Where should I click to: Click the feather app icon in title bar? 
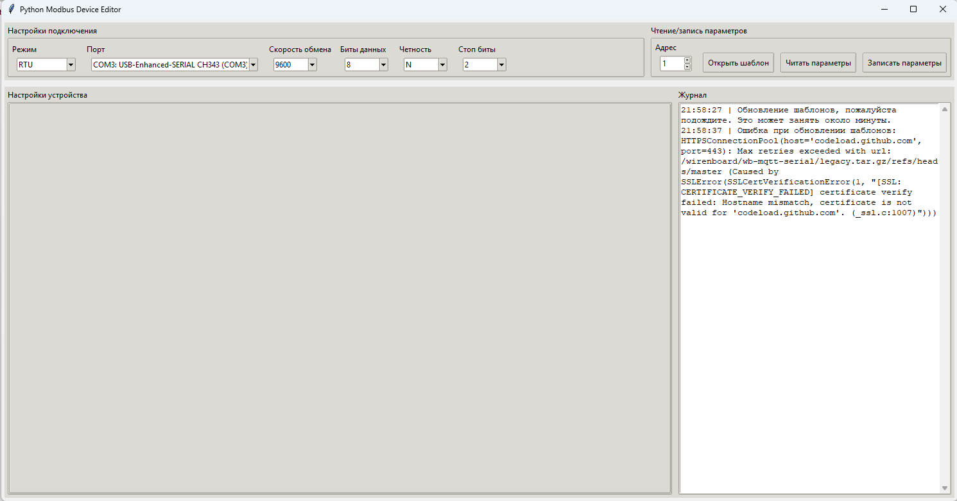click(11, 9)
